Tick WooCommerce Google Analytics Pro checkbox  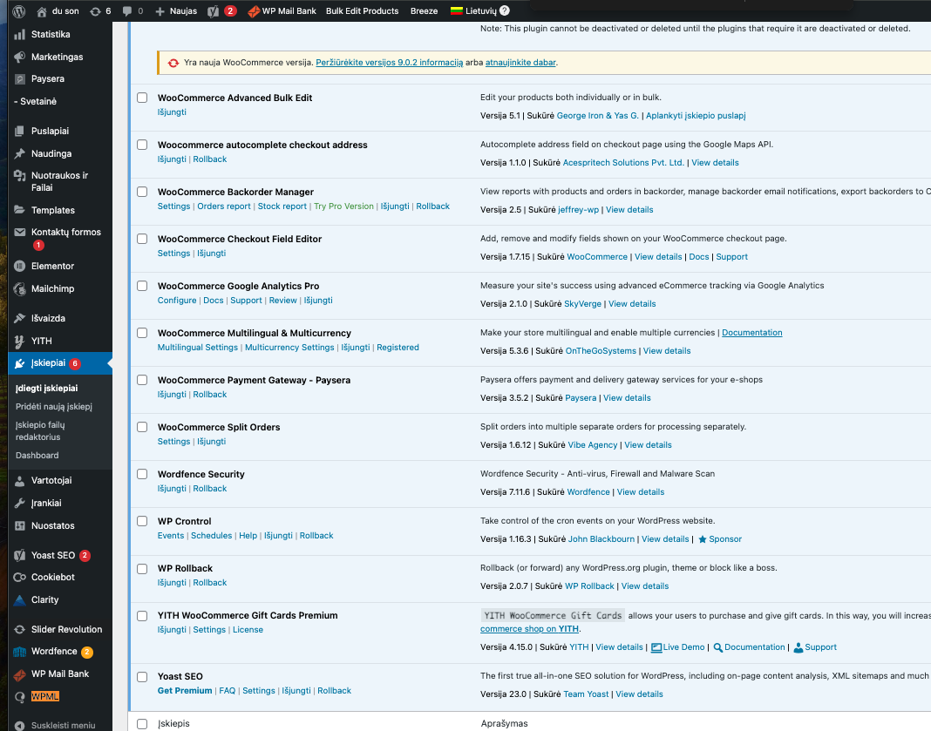click(142, 286)
